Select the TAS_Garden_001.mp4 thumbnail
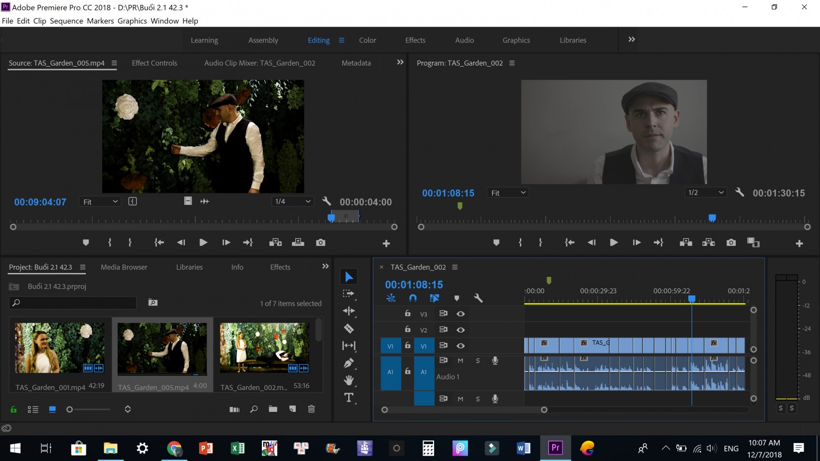 pos(60,348)
